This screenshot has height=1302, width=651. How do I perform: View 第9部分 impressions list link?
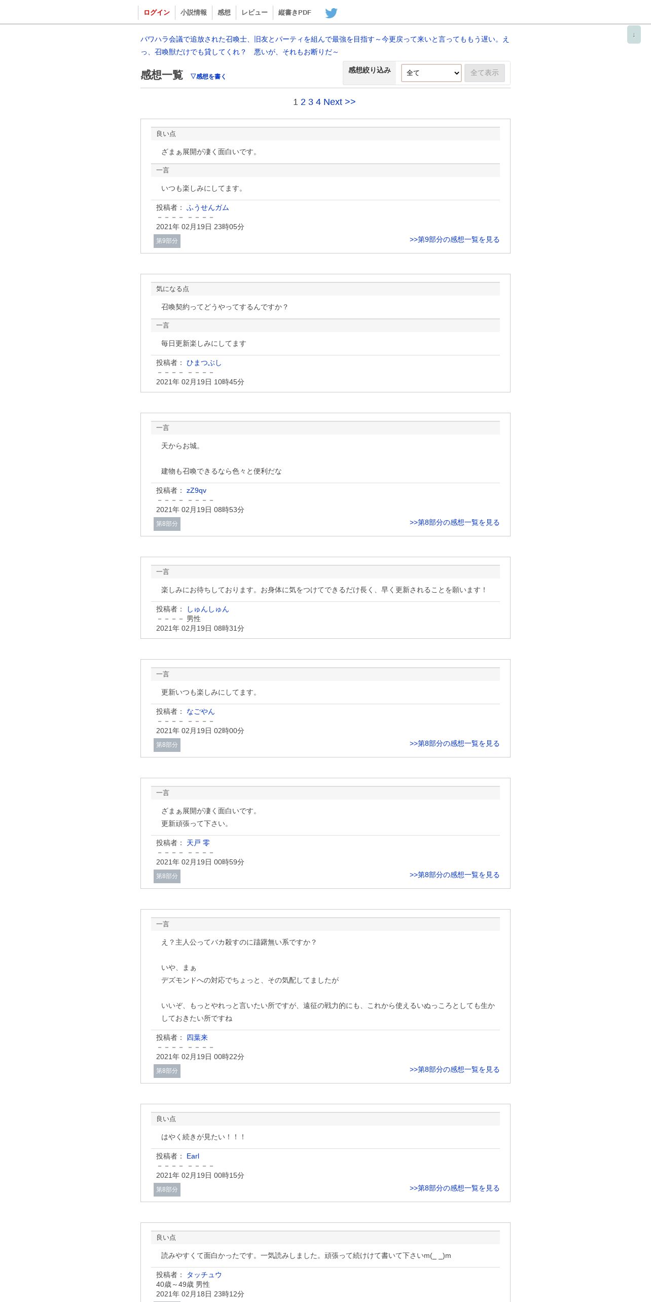[x=454, y=240]
